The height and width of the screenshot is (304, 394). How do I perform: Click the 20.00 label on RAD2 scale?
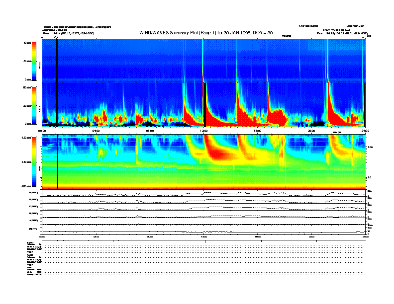27,61
